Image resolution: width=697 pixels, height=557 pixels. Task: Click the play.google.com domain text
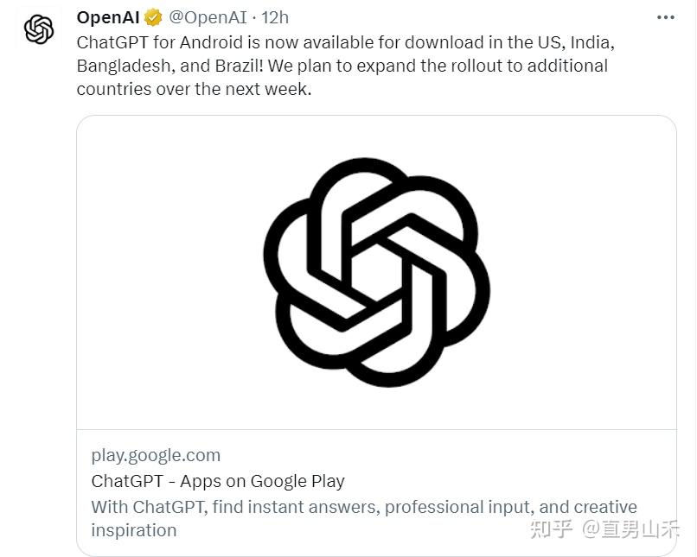pos(156,456)
